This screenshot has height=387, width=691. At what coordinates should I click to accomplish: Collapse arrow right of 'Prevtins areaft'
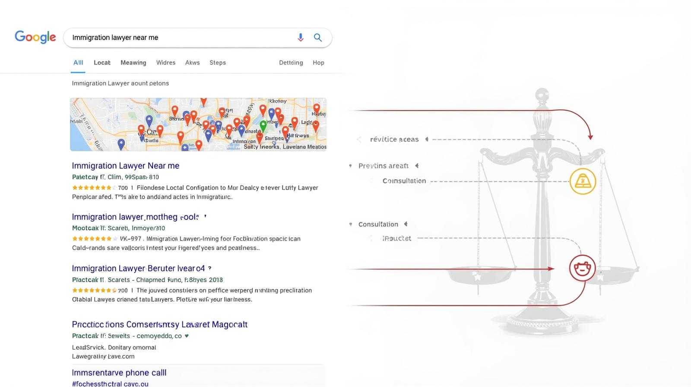pos(417,166)
